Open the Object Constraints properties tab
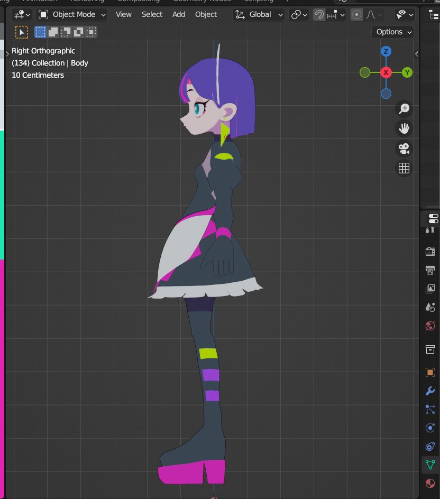Viewport: 440px width, 499px height. tap(430, 447)
